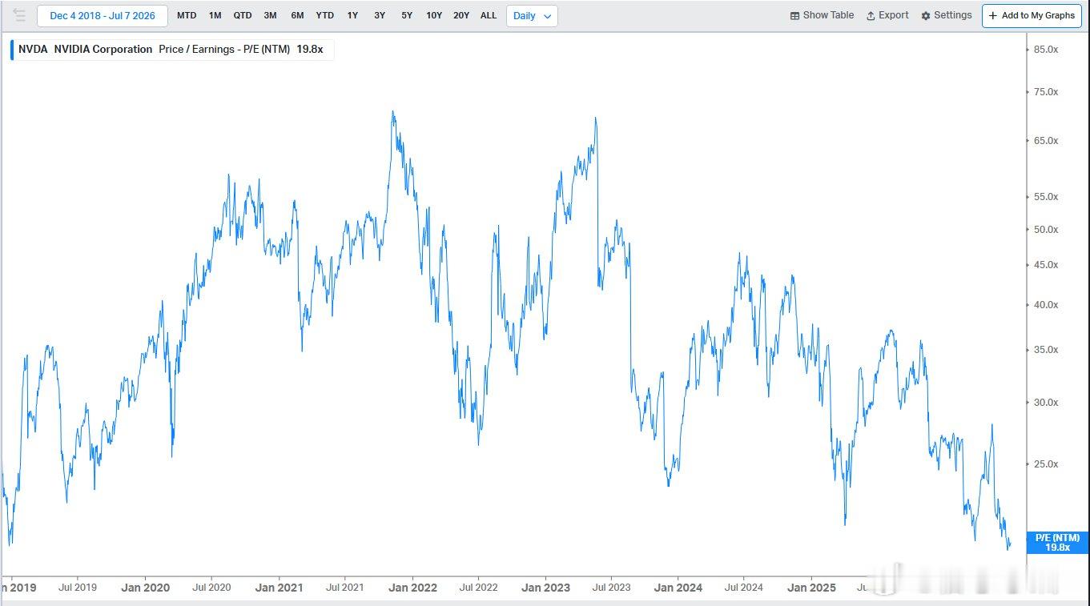Screen dimensions: 1090x606
Task: Click the 40.0x y-axis label
Action: (x=1046, y=305)
